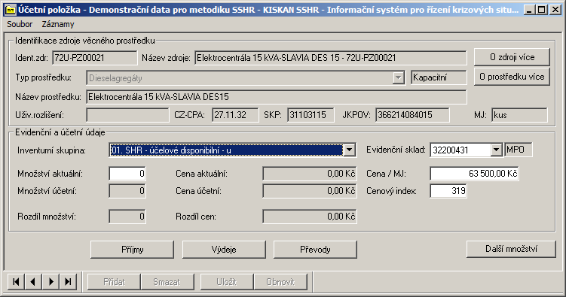
Task: Open Příjmy receipts
Action: 132,250
